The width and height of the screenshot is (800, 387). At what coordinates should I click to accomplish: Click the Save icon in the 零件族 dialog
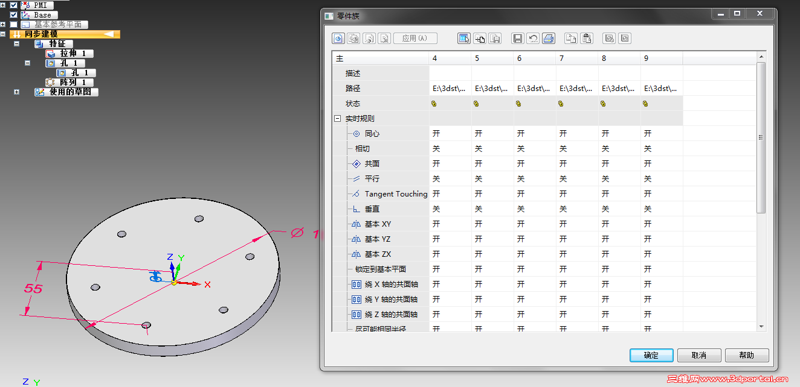tap(517, 38)
